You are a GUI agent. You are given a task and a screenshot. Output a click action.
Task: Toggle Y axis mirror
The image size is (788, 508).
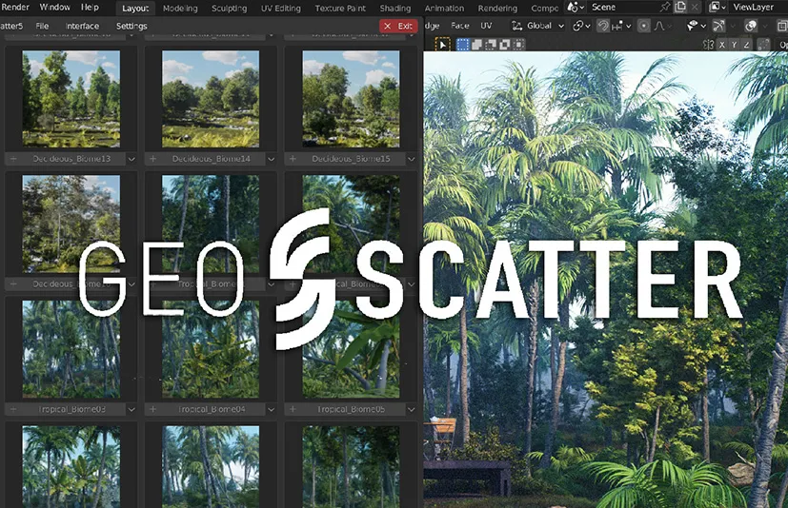point(735,45)
